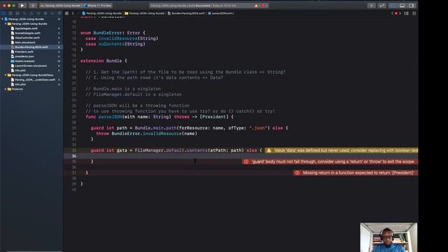Open Assets.xcassets catalog
The width and height of the screenshot is (448, 252).
(24, 61)
